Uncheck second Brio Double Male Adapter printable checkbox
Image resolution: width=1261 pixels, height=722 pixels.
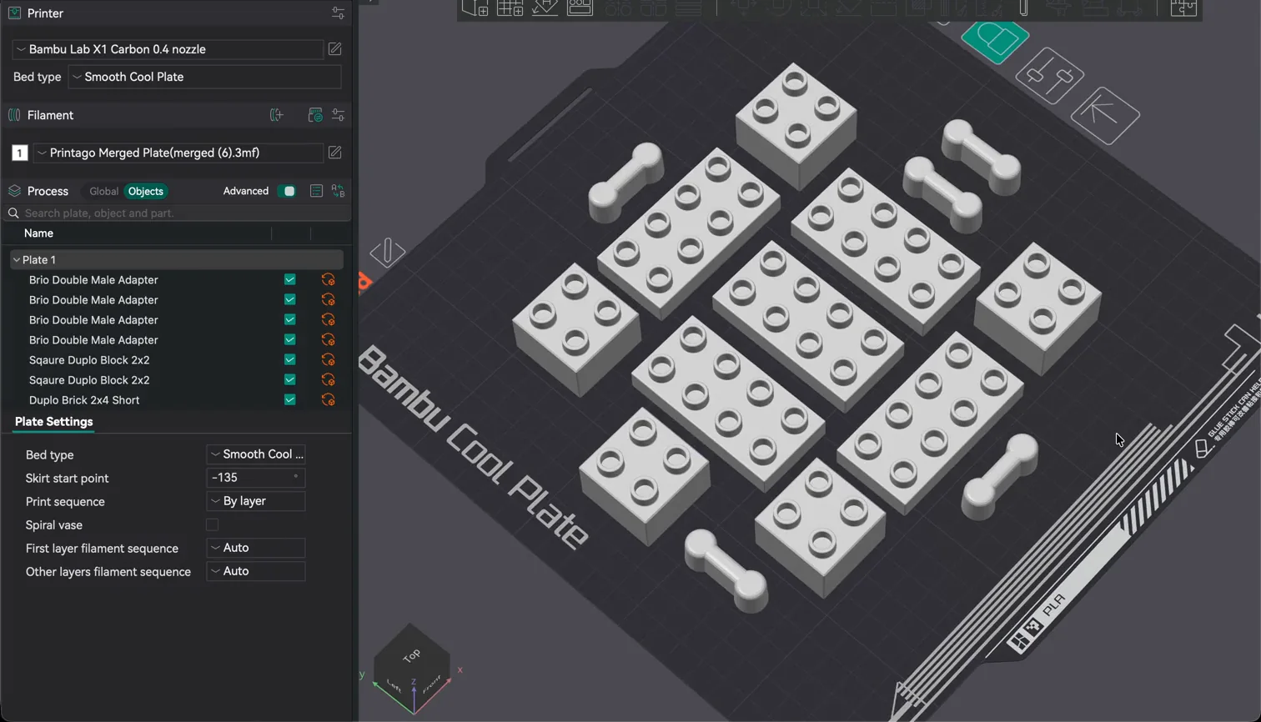click(x=289, y=299)
